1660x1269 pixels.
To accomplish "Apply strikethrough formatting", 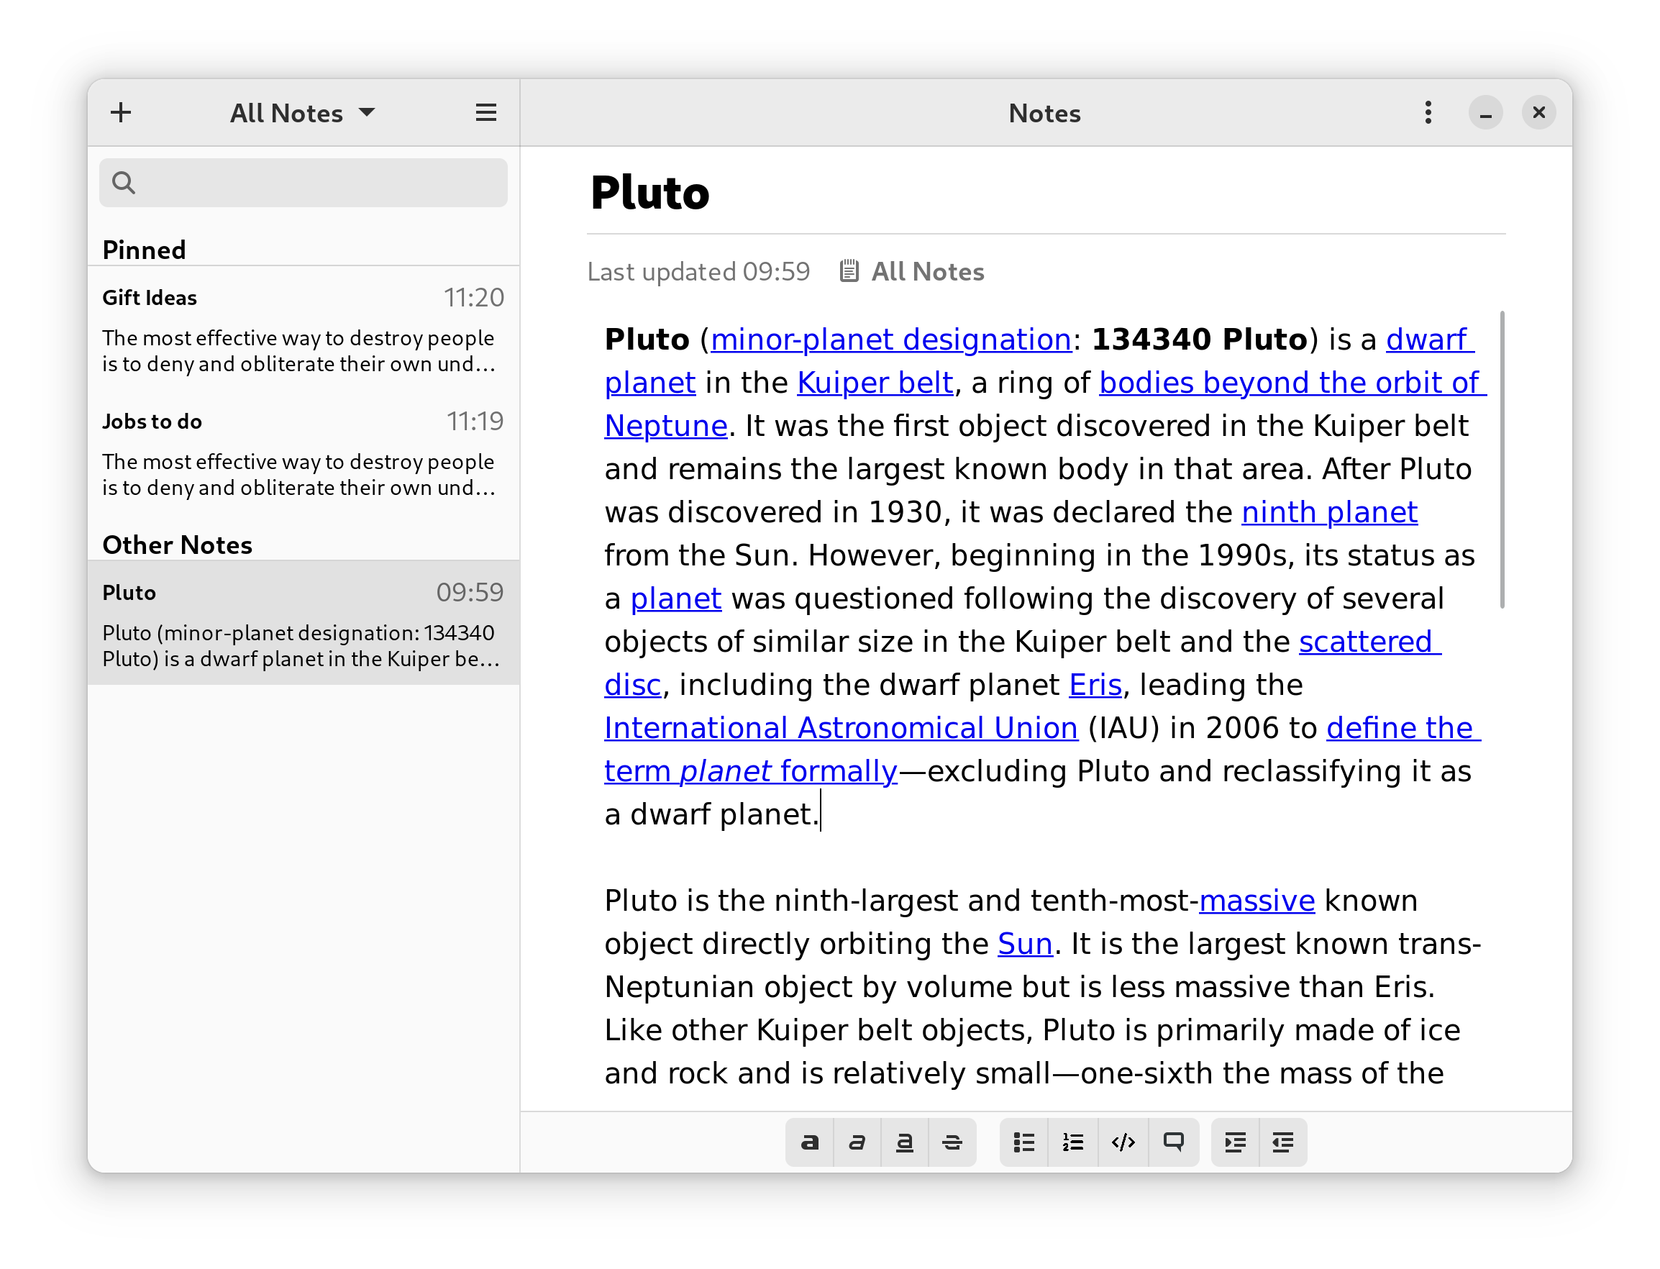I will tap(952, 1142).
